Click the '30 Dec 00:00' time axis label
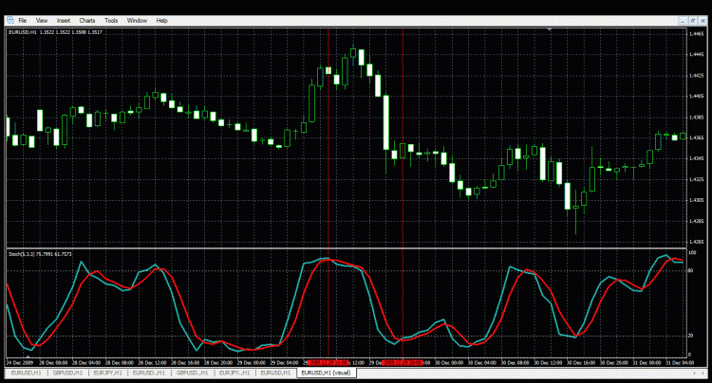This screenshot has height=383, width=712. pyautogui.click(x=449, y=362)
